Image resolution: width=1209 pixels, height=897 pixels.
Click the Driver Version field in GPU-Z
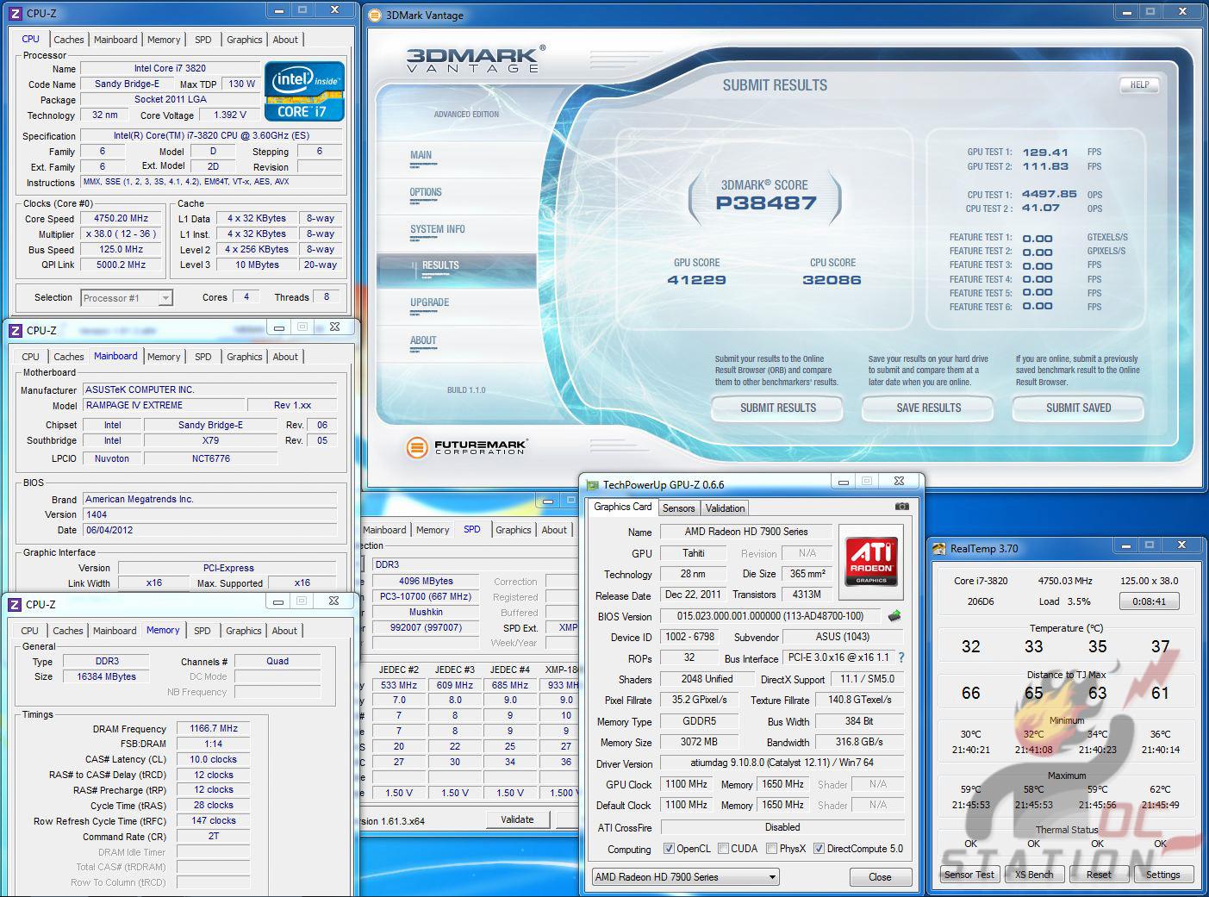782,763
